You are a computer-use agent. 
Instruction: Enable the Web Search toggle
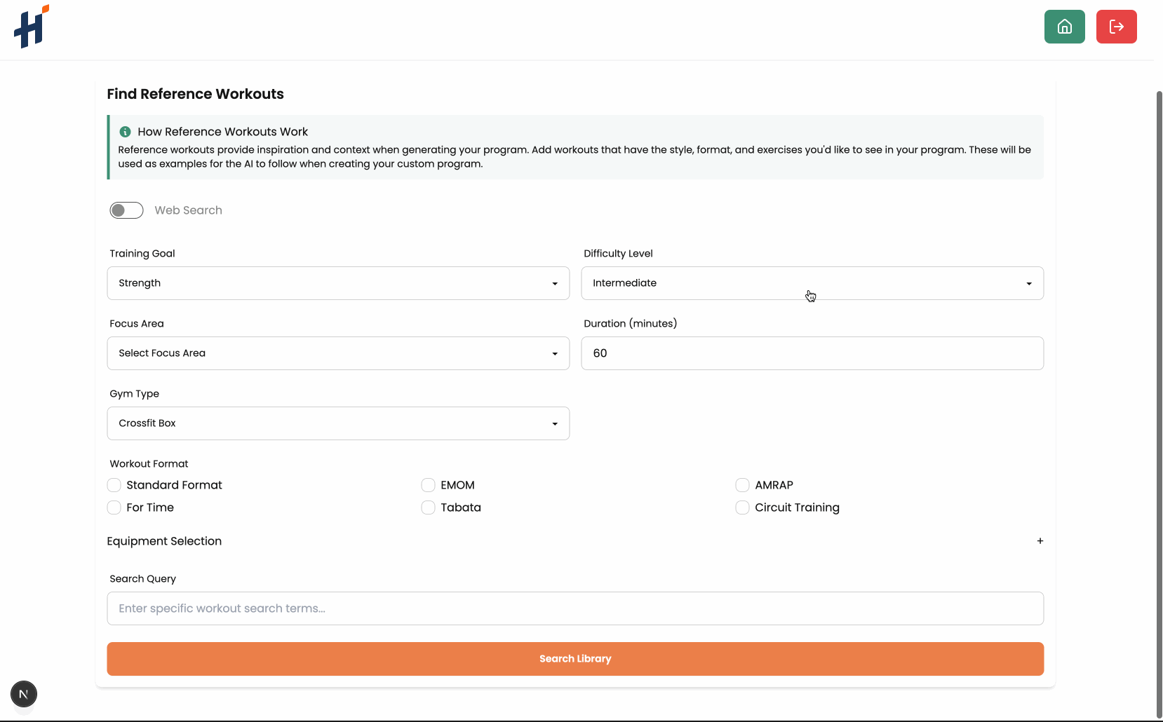(126, 210)
